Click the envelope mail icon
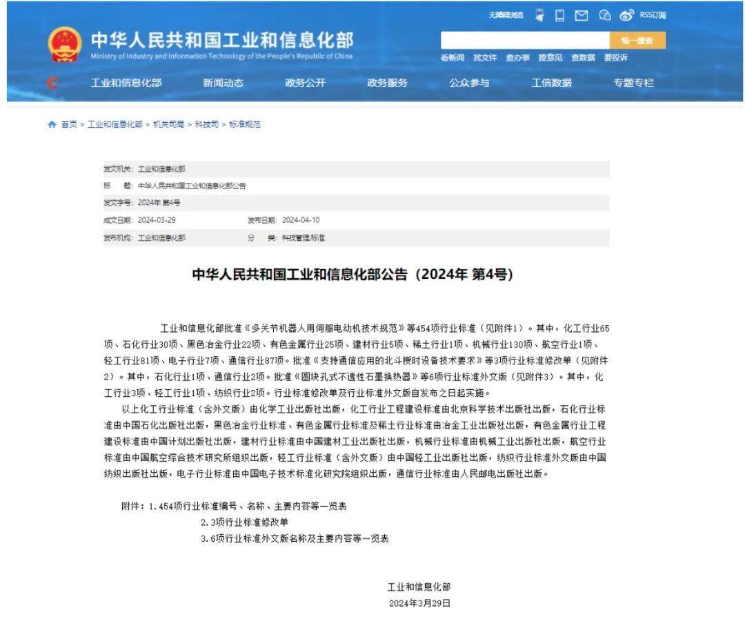The height and width of the screenshot is (617, 745). 582,15
